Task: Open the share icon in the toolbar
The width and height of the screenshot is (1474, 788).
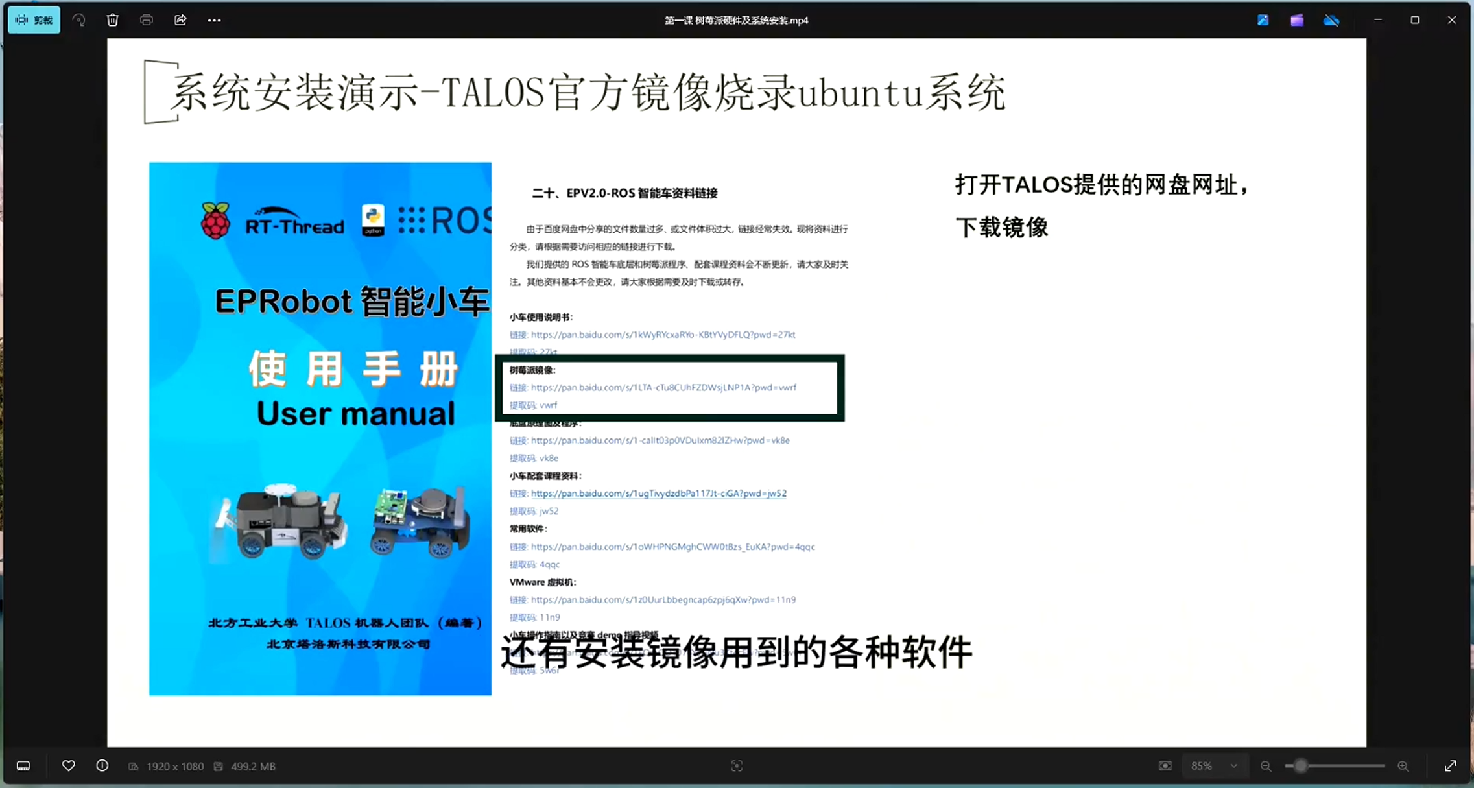Action: 180,20
